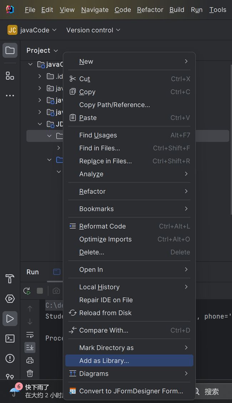The height and width of the screenshot is (403, 232).
Task: Collapse the selected folder row chevron
Action: click(x=49, y=136)
